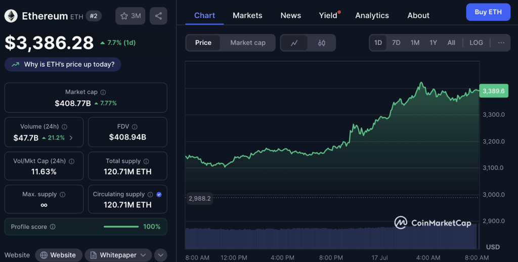518x262 pixels.
Task: Click the Profile score progress bar
Action: click(x=121, y=227)
